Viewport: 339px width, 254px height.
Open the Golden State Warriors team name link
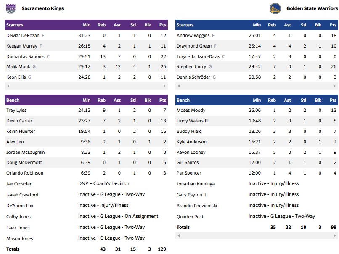click(x=312, y=8)
